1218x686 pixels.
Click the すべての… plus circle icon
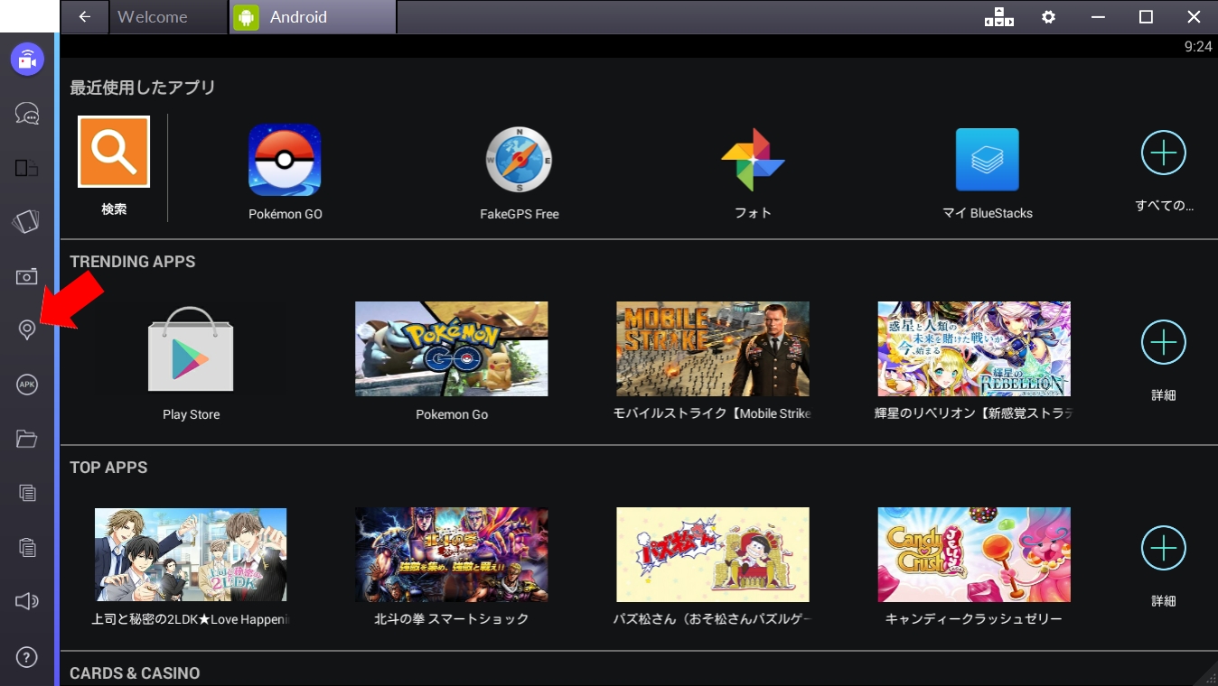(1164, 153)
